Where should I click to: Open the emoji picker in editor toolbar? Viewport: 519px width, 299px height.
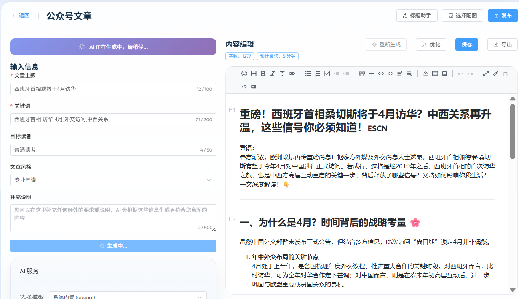(244, 74)
